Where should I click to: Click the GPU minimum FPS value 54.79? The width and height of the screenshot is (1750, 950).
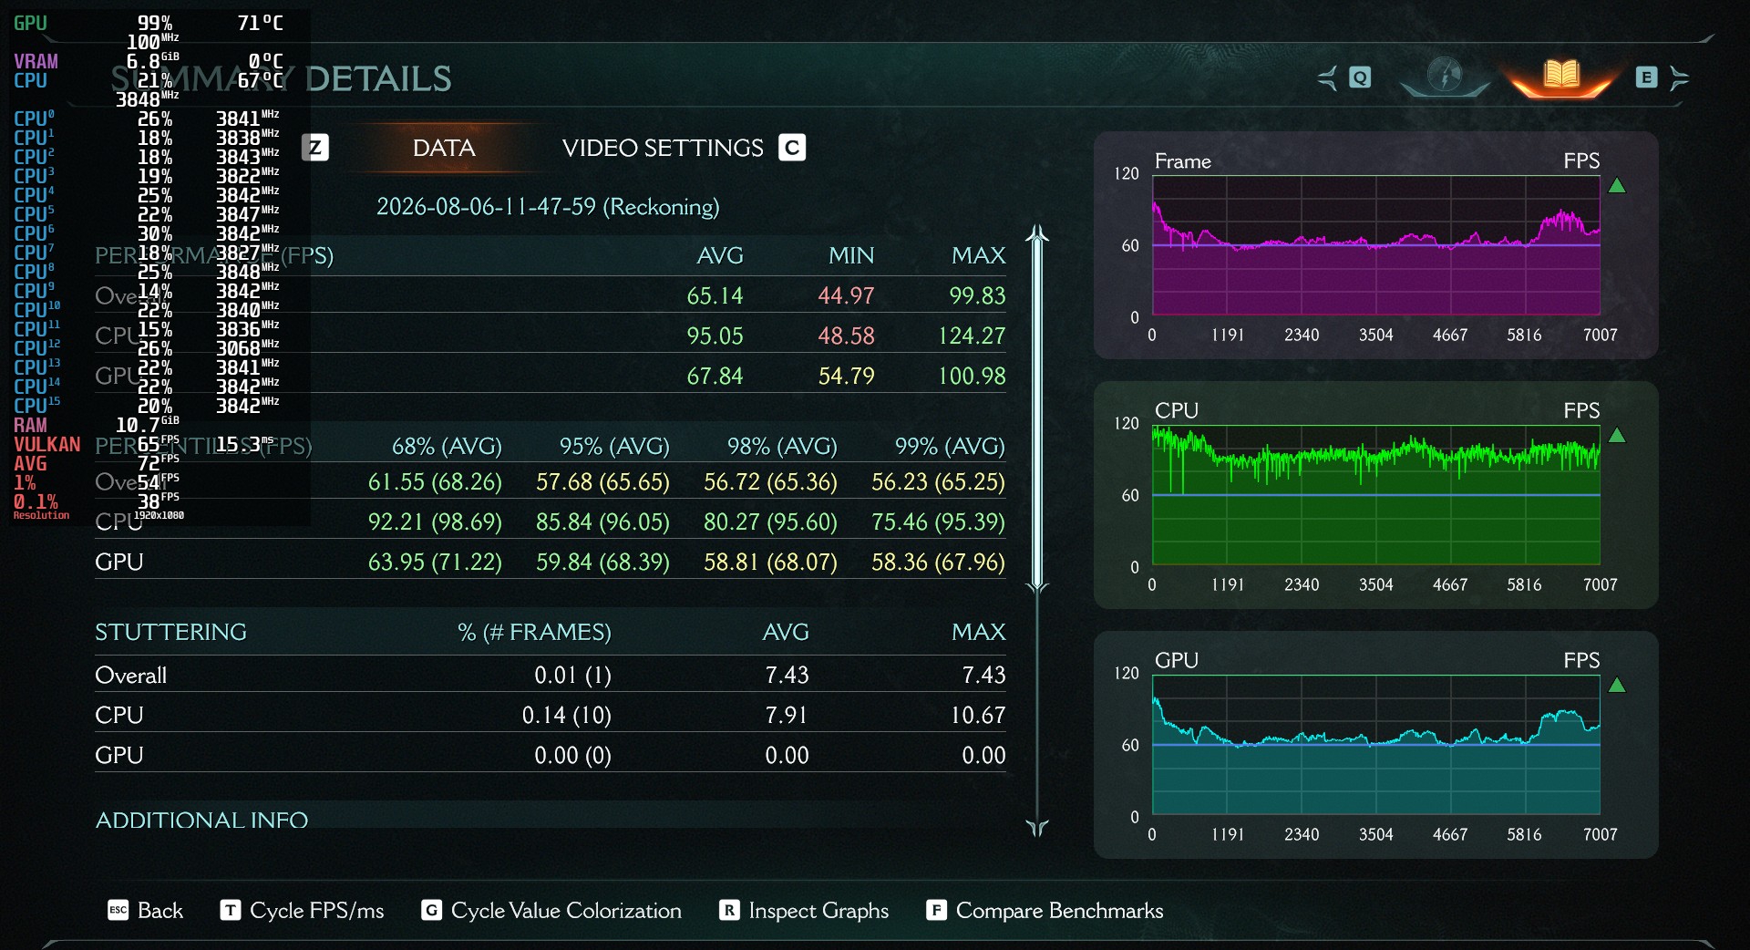click(846, 376)
